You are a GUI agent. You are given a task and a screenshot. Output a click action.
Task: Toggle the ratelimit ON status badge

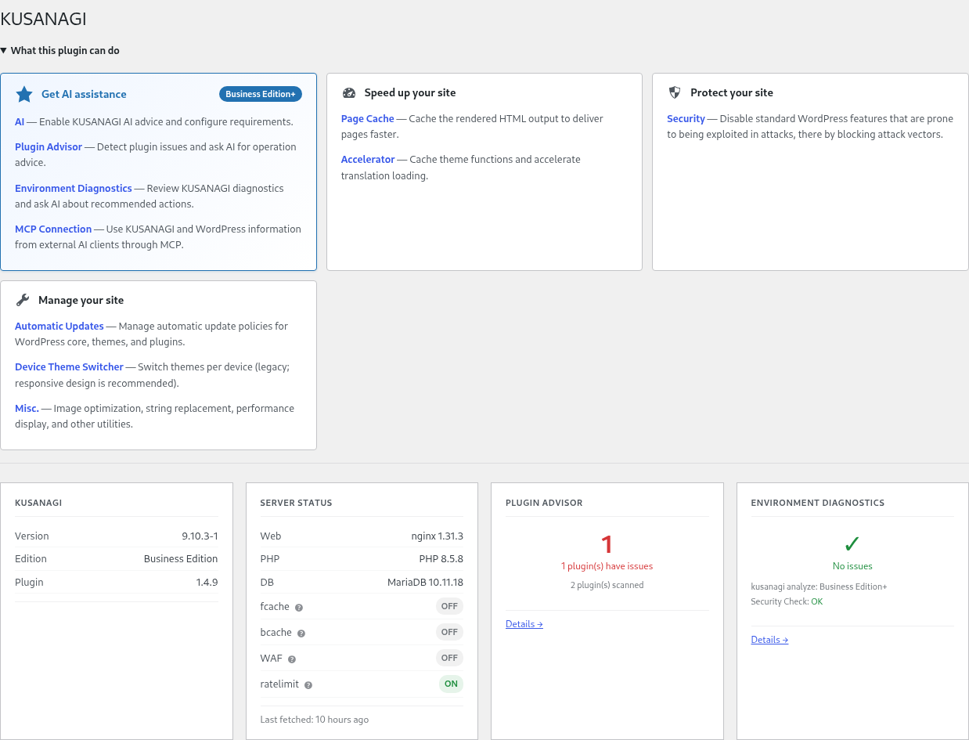coord(451,684)
